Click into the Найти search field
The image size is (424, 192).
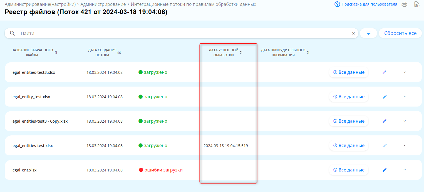(x=184, y=33)
